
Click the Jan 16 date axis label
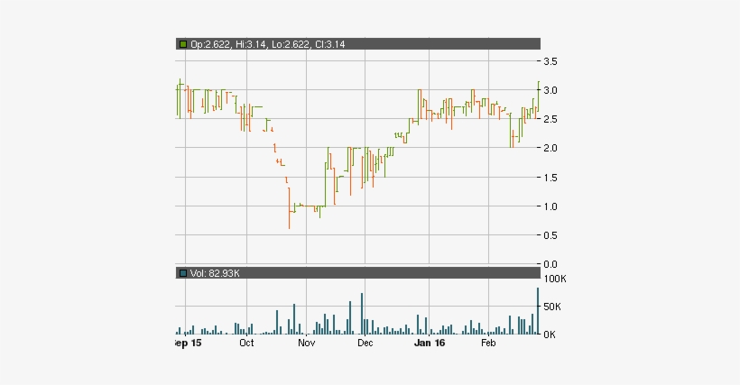click(x=430, y=343)
